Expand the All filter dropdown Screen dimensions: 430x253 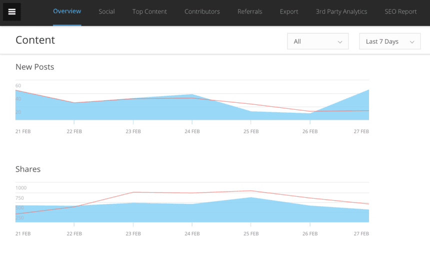317,41
